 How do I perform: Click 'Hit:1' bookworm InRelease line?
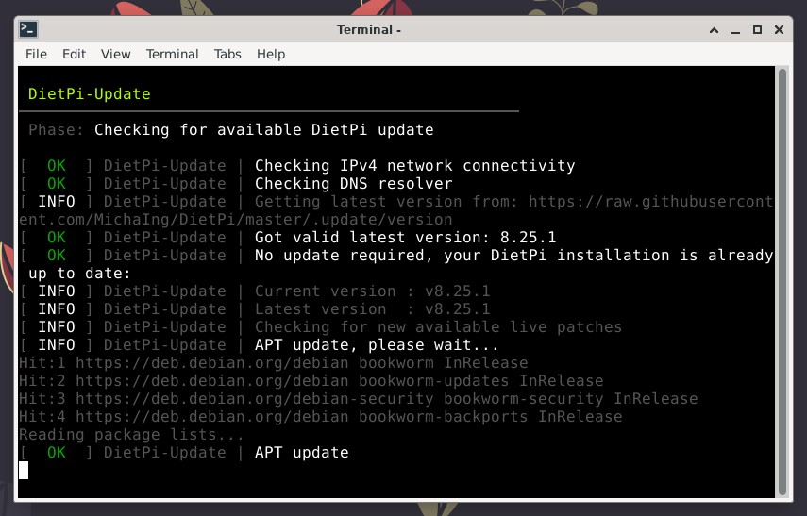[274, 362]
